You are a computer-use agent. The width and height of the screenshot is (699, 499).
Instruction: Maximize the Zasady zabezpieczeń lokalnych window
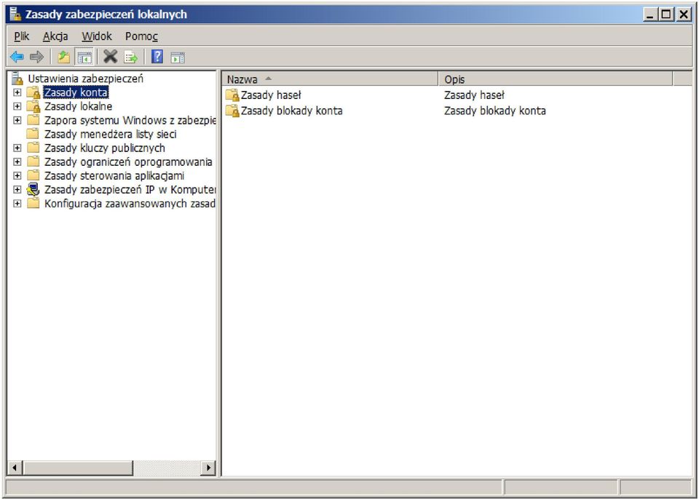[x=666, y=15]
